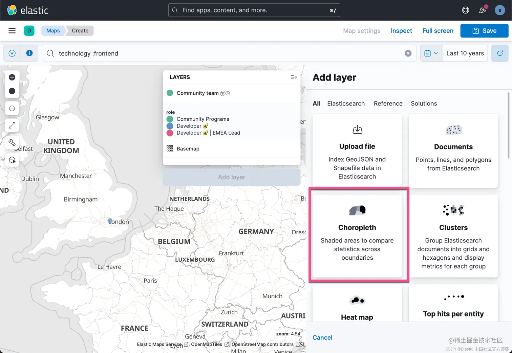This screenshot has height=353, width=512.
Task: Open the calendar quick date menu
Action: (x=431, y=53)
